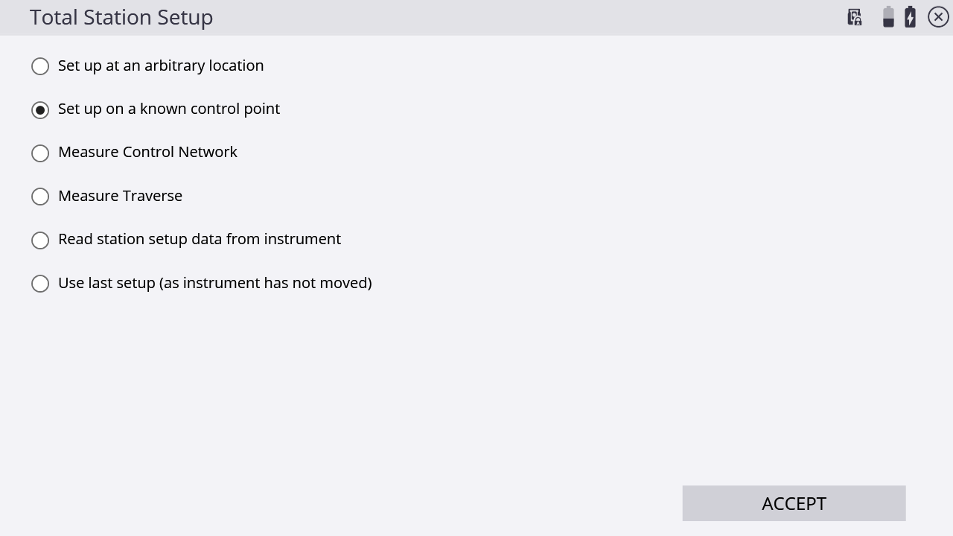Choose the known control point radio button
Image resolution: width=953 pixels, height=536 pixels.
[40, 110]
